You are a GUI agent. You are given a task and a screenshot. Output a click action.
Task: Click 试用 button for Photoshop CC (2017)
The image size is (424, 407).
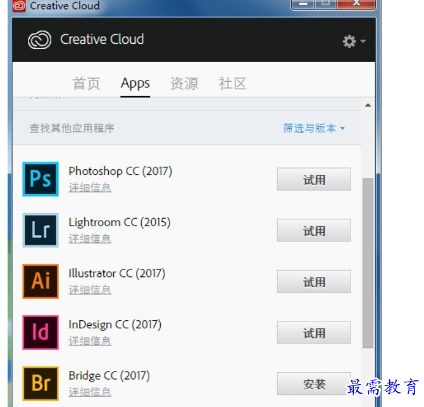click(x=314, y=179)
